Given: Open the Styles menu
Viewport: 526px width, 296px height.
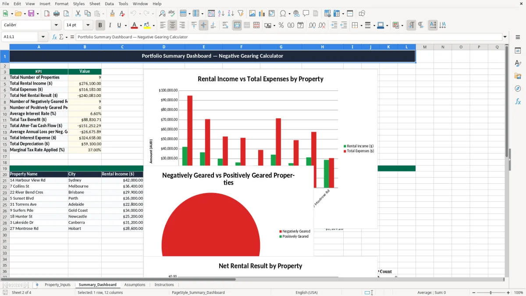Looking at the screenshot, I should (79, 4).
